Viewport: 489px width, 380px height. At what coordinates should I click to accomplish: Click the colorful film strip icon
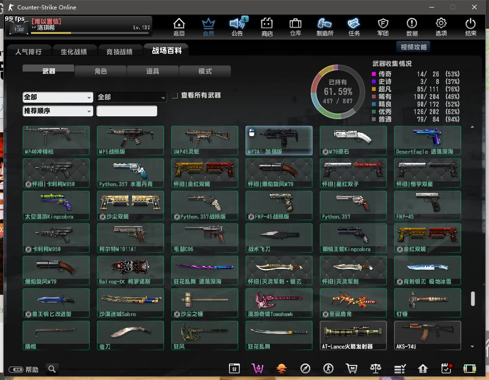click(469, 369)
